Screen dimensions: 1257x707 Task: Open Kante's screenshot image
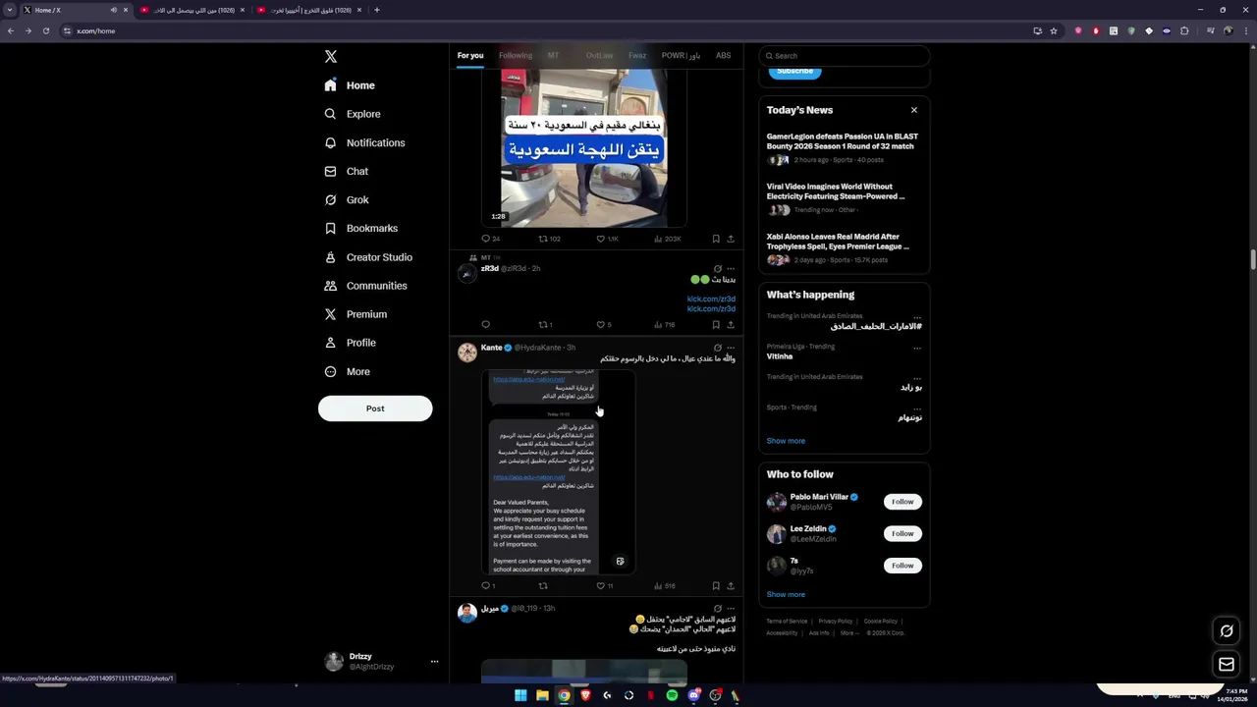click(x=560, y=472)
